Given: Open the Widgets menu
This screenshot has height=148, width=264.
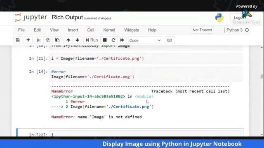Looking at the screenshot, I should click(x=132, y=30).
